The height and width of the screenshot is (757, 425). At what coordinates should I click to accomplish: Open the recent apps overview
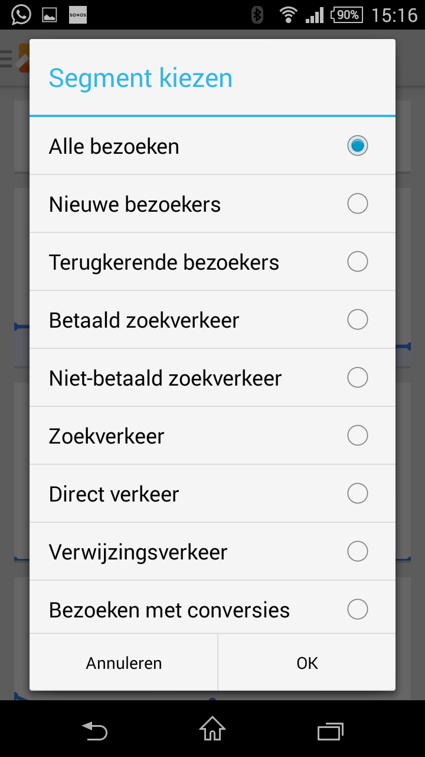(331, 731)
